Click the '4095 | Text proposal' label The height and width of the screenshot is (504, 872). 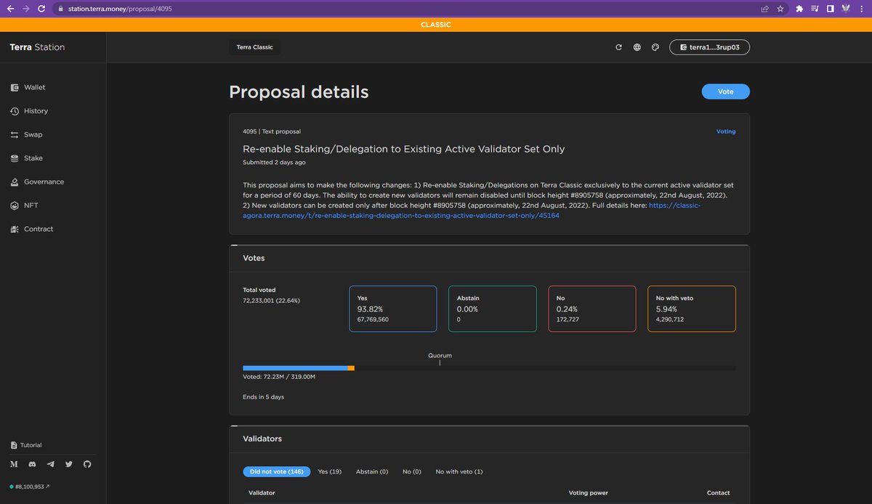(x=271, y=131)
